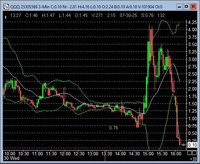This screenshot has height=164, width=200.
Task: Click the +IB label in bottom corner
Action: pyautogui.click(x=193, y=159)
